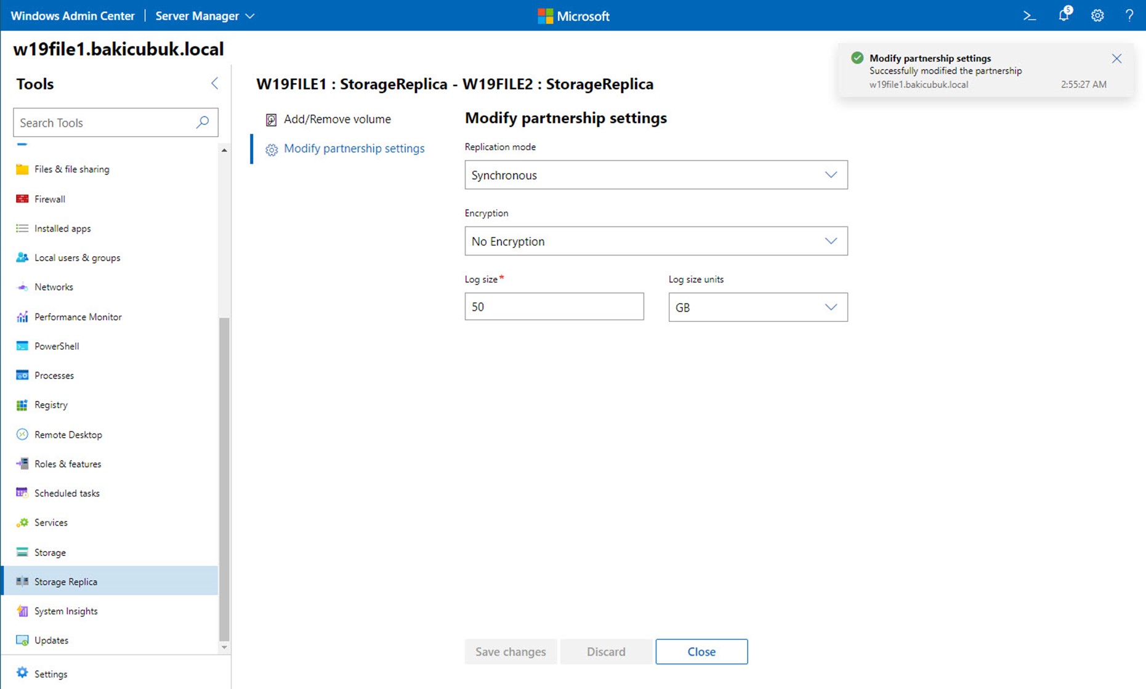Image resolution: width=1146 pixels, height=689 pixels.
Task: Click the Services gears icon
Action: pyautogui.click(x=22, y=522)
